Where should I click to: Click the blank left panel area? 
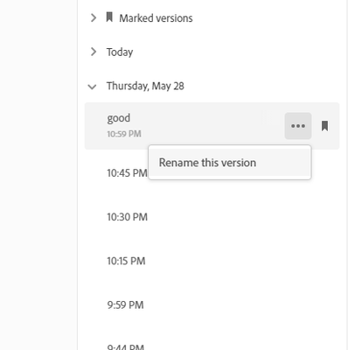click(x=38, y=175)
